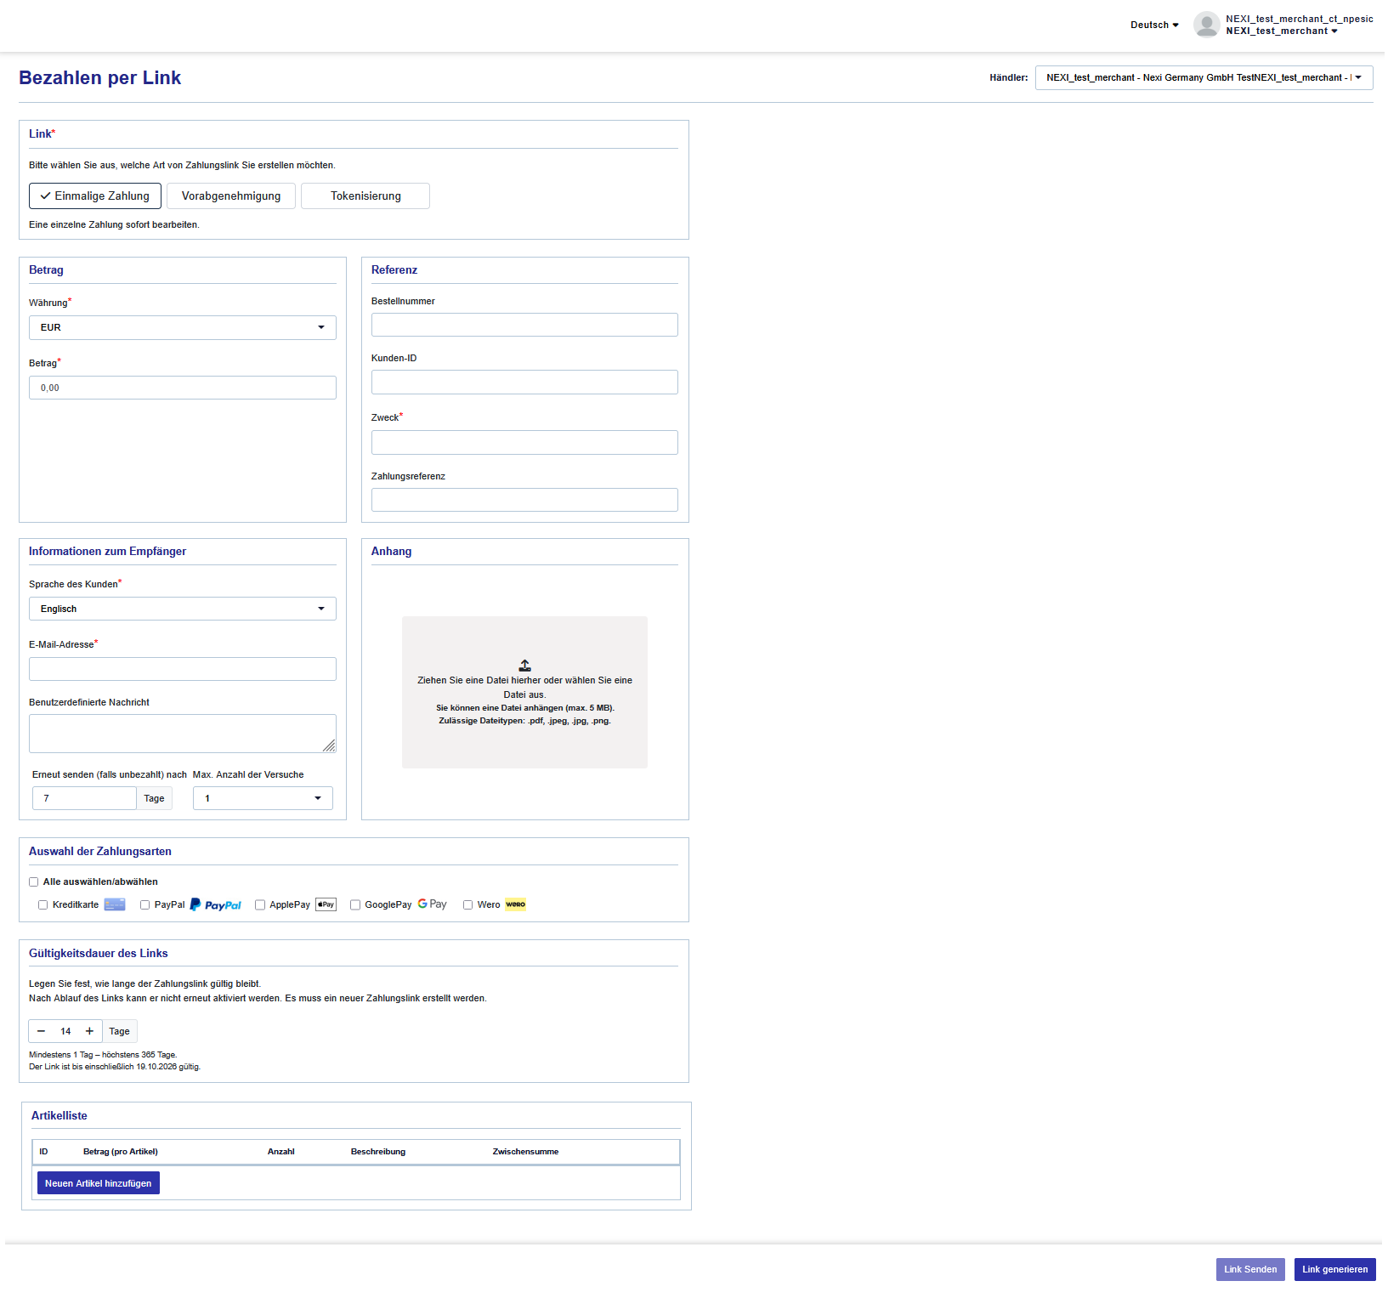Increase link validity with plus icon
The image size is (1388, 1298).
tap(89, 1031)
